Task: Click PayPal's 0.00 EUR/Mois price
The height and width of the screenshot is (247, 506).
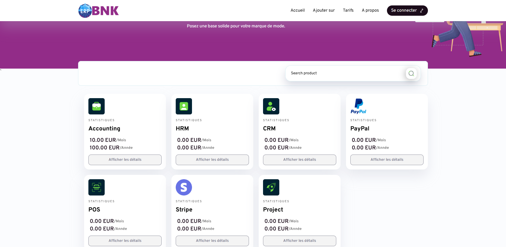Action: 369,140
